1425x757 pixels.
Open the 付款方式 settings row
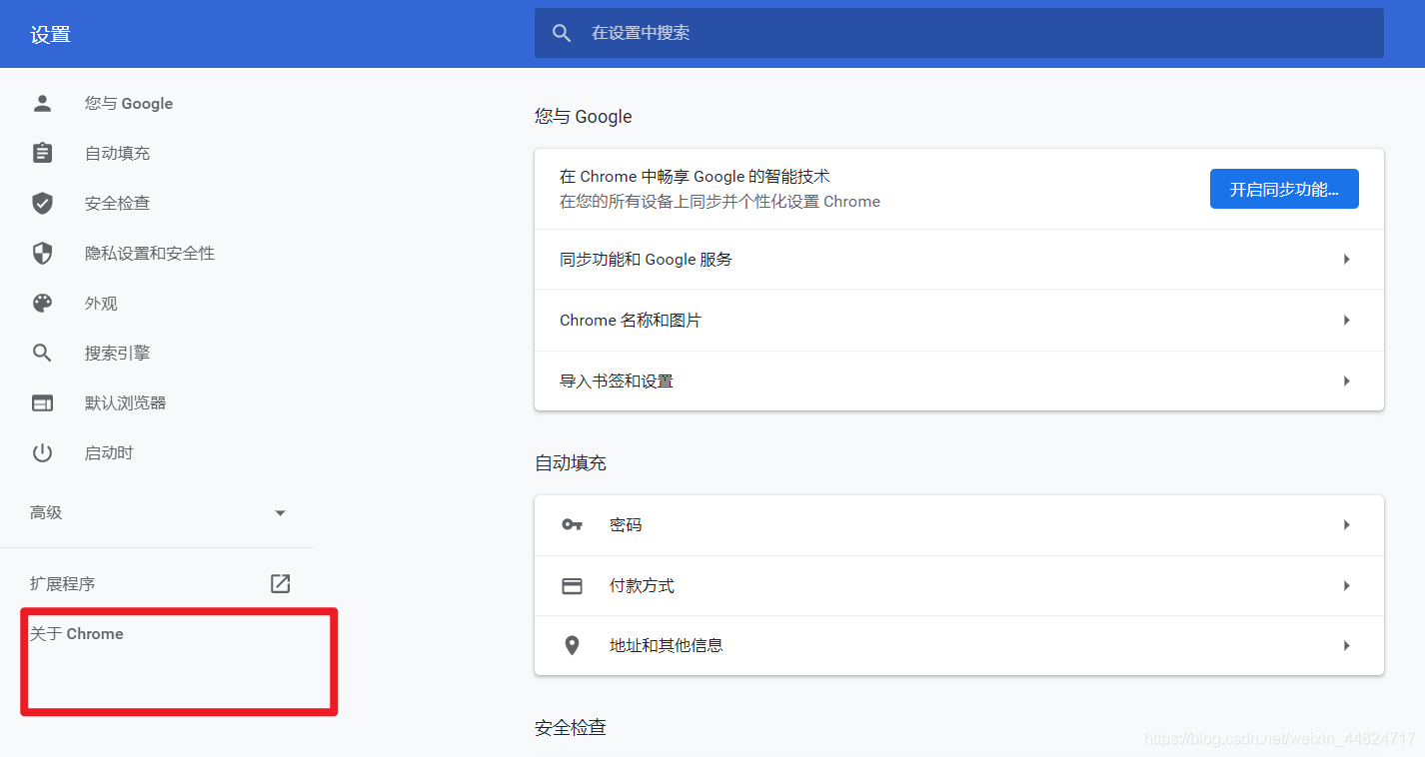959,585
